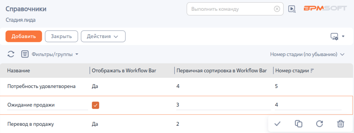Click value 2 in Перевод в продажу row

coord(178,124)
